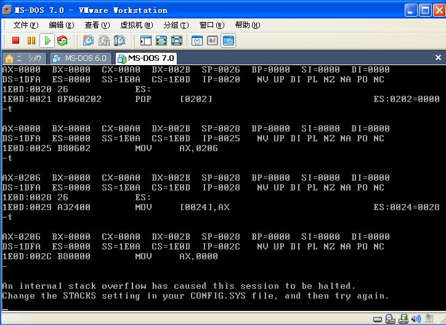The width and height of the screenshot is (446, 325).
Task: Suspend the virtual machine with the pause icon
Action: tap(31, 41)
